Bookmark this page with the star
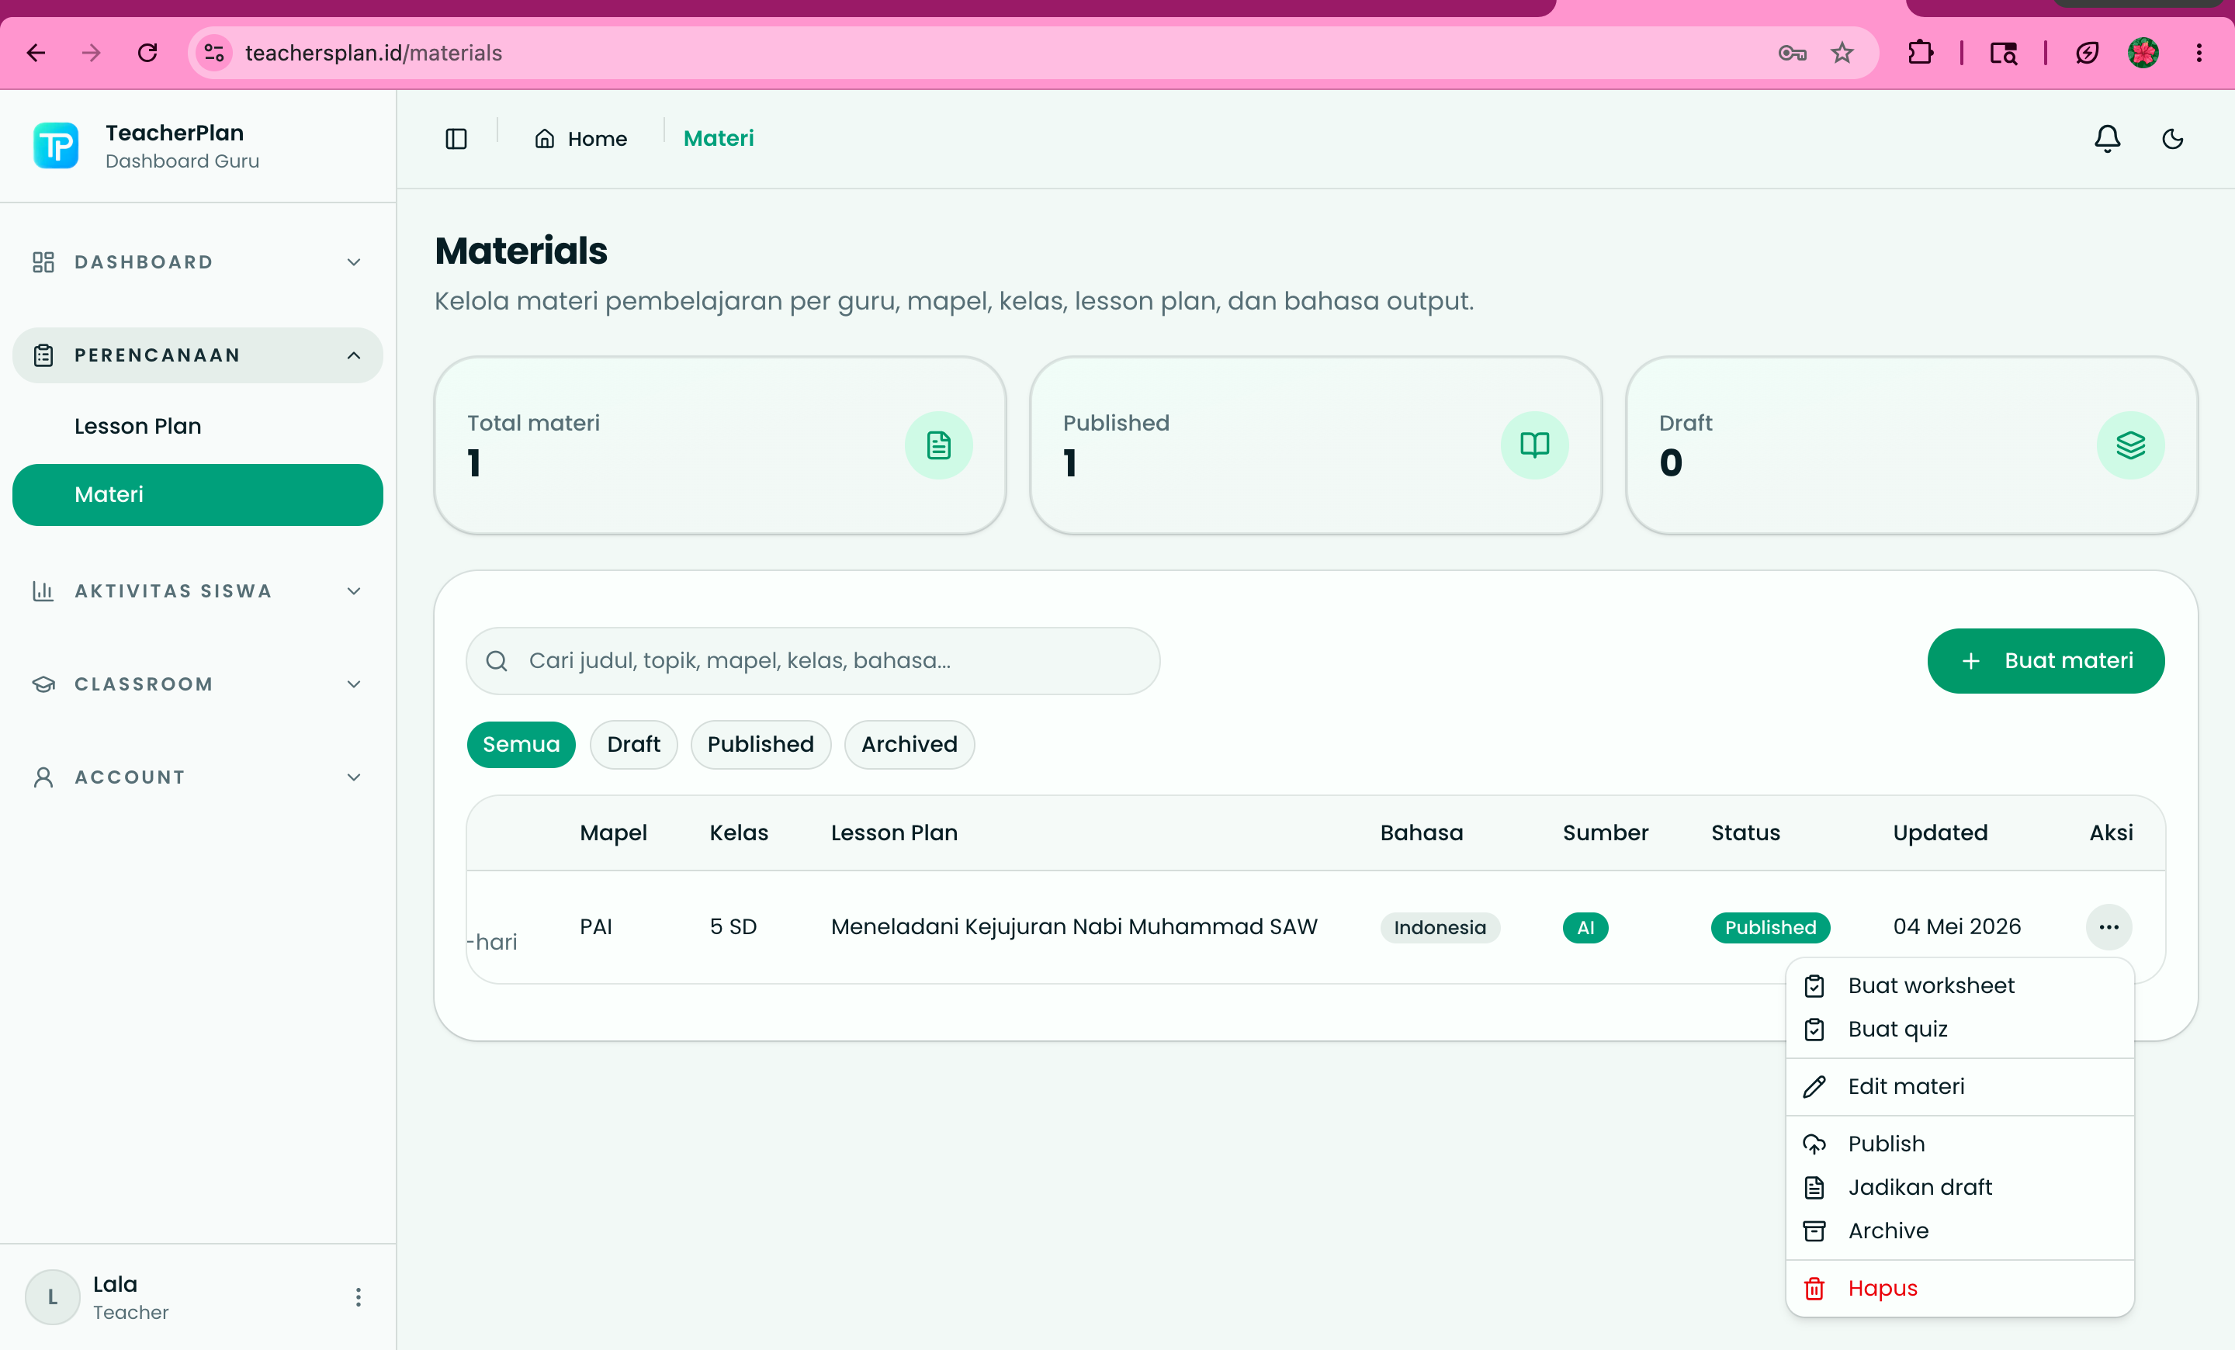This screenshot has height=1350, width=2235. [1842, 53]
